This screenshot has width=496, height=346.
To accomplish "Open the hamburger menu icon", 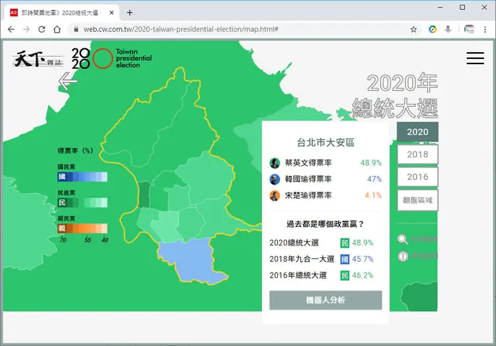I will click(x=475, y=58).
